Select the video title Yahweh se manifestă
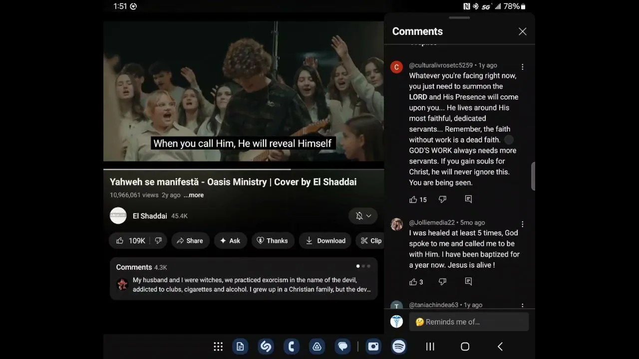 pyautogui.click(x=233, y=182)
